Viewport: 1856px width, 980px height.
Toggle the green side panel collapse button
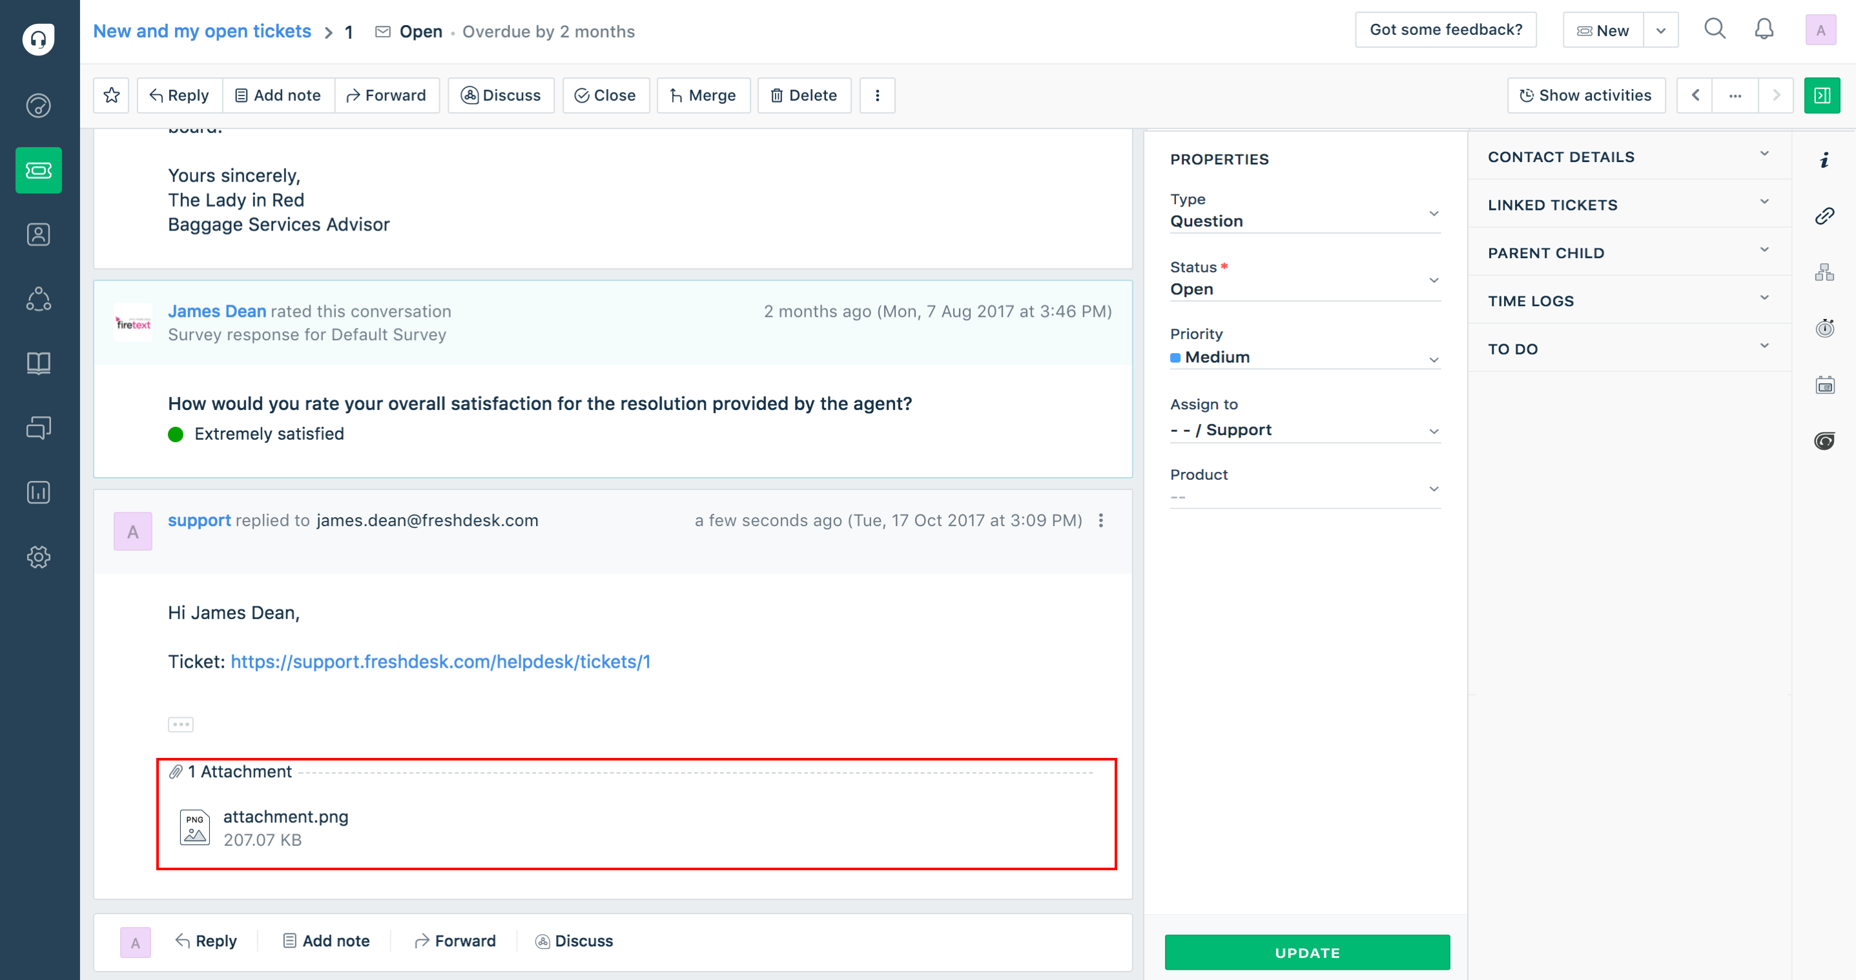coord(1822,95)
